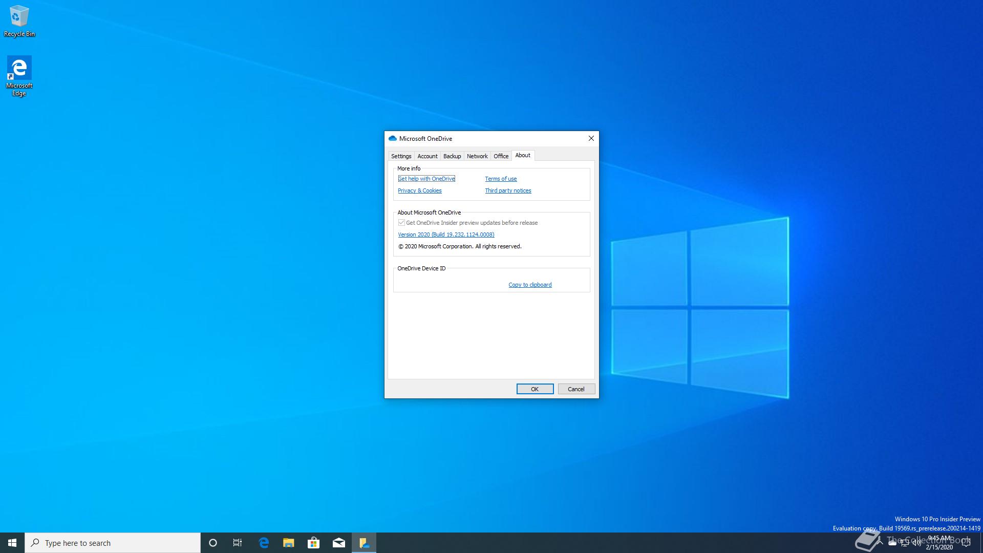Image resolution: width=983 pixels, height=553 pixels.
Task: Open the network tray icon
Action: tap(905, 543)
